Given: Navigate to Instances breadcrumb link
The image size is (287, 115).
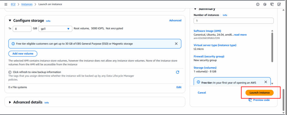Looking at the screenshot, I should pyautogui.click(x=27, y=4).
